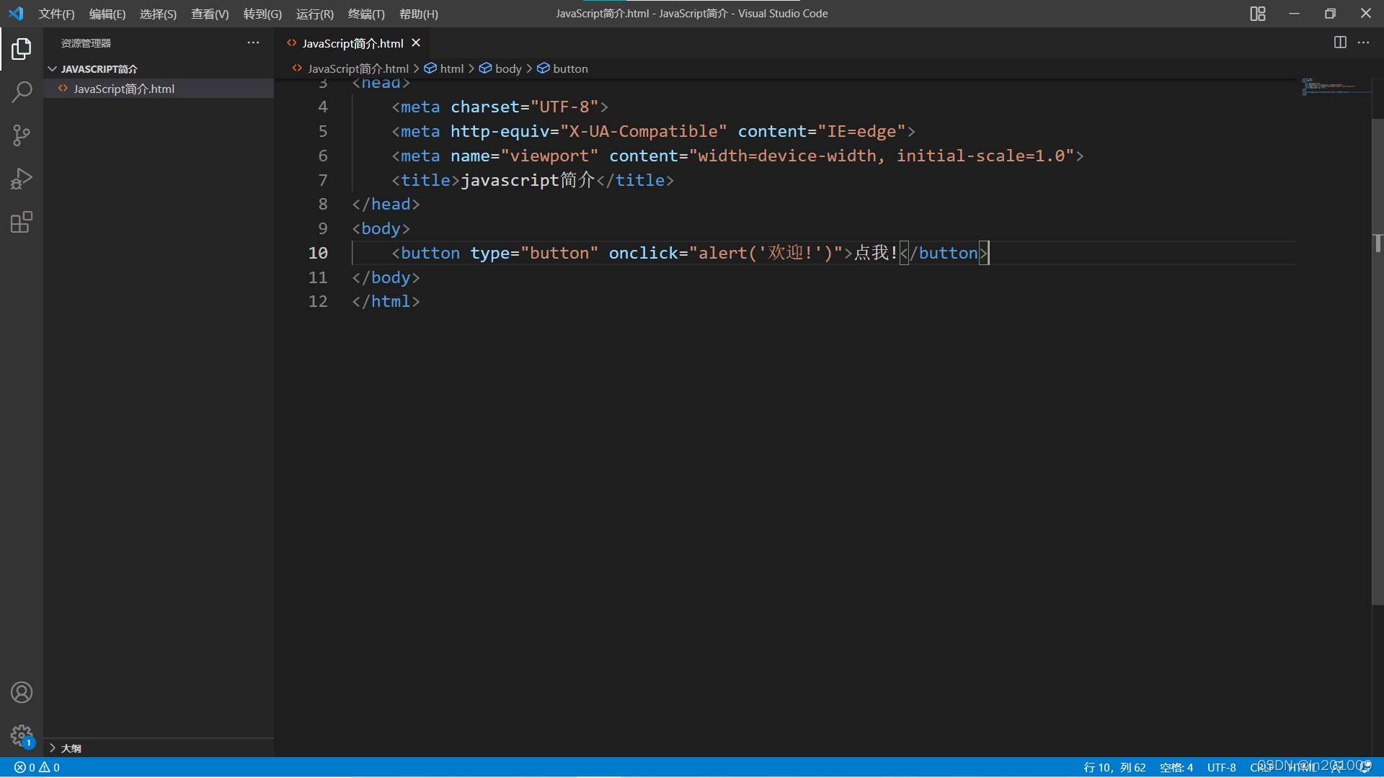Click the 点我! button text in code
Image resolution: width=1384 pixels, height=778 pixels.
click(x=876, y=253)
